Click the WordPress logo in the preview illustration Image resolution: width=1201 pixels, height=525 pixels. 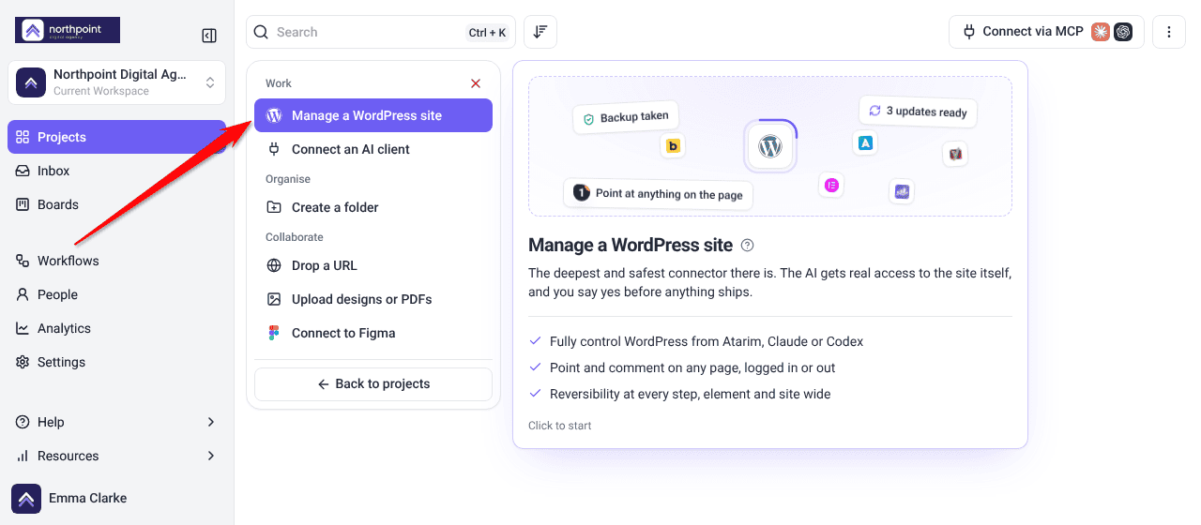click(770, 147)
